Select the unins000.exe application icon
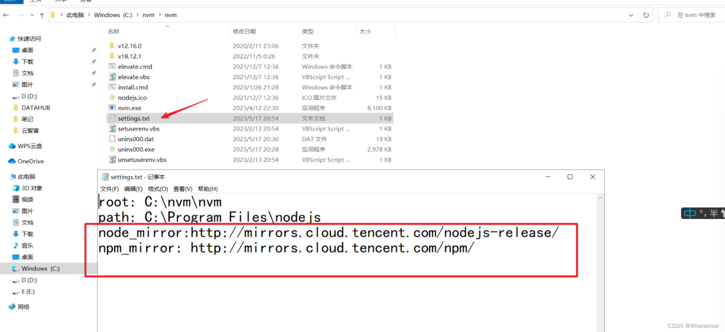725x332 pixels. tap(112, 149)
